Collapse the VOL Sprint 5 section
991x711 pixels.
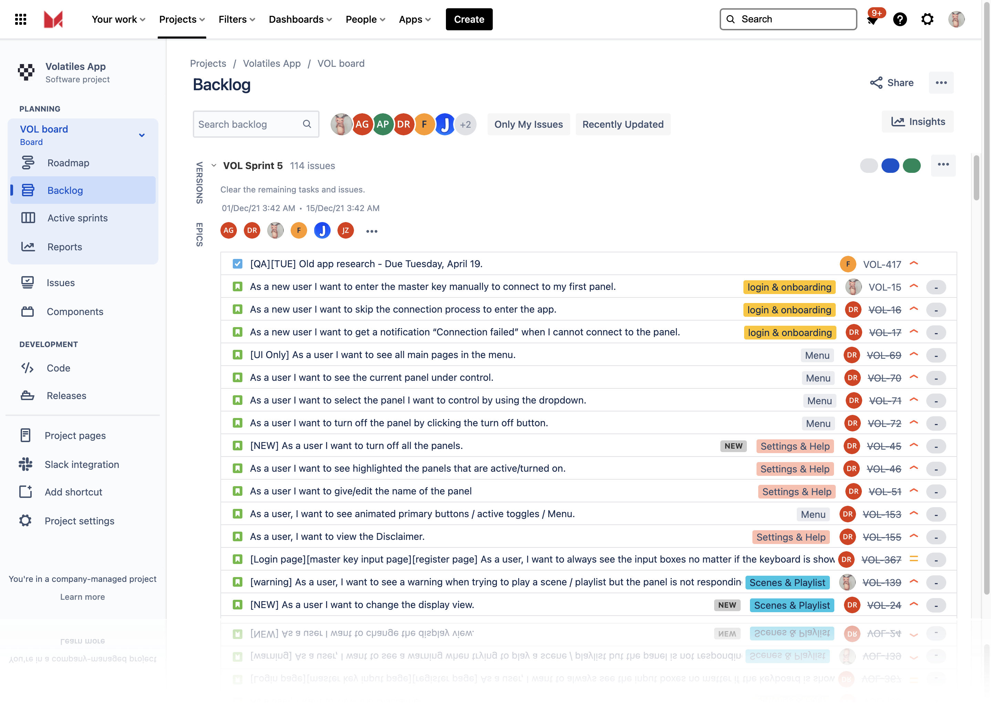coord(214,166)
